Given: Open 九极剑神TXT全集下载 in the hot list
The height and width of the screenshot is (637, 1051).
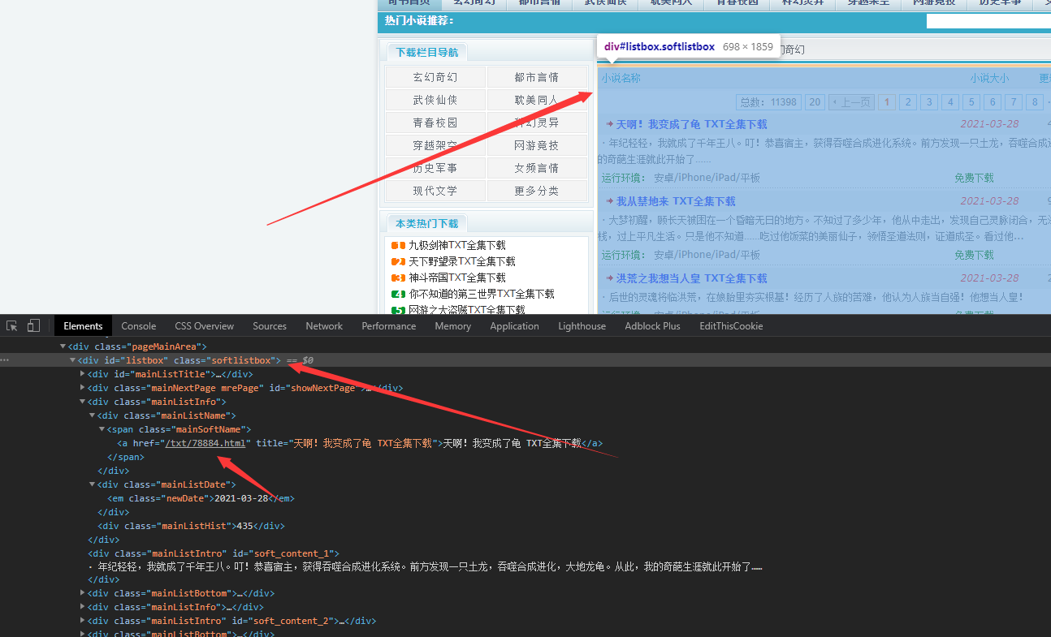Looking at the screenshot, I should [457, 245].
